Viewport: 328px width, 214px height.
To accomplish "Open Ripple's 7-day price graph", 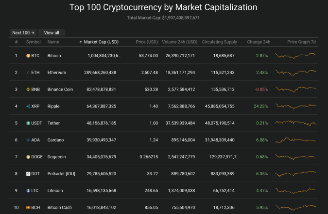I will pyautogui.click(x=295, y=106).
